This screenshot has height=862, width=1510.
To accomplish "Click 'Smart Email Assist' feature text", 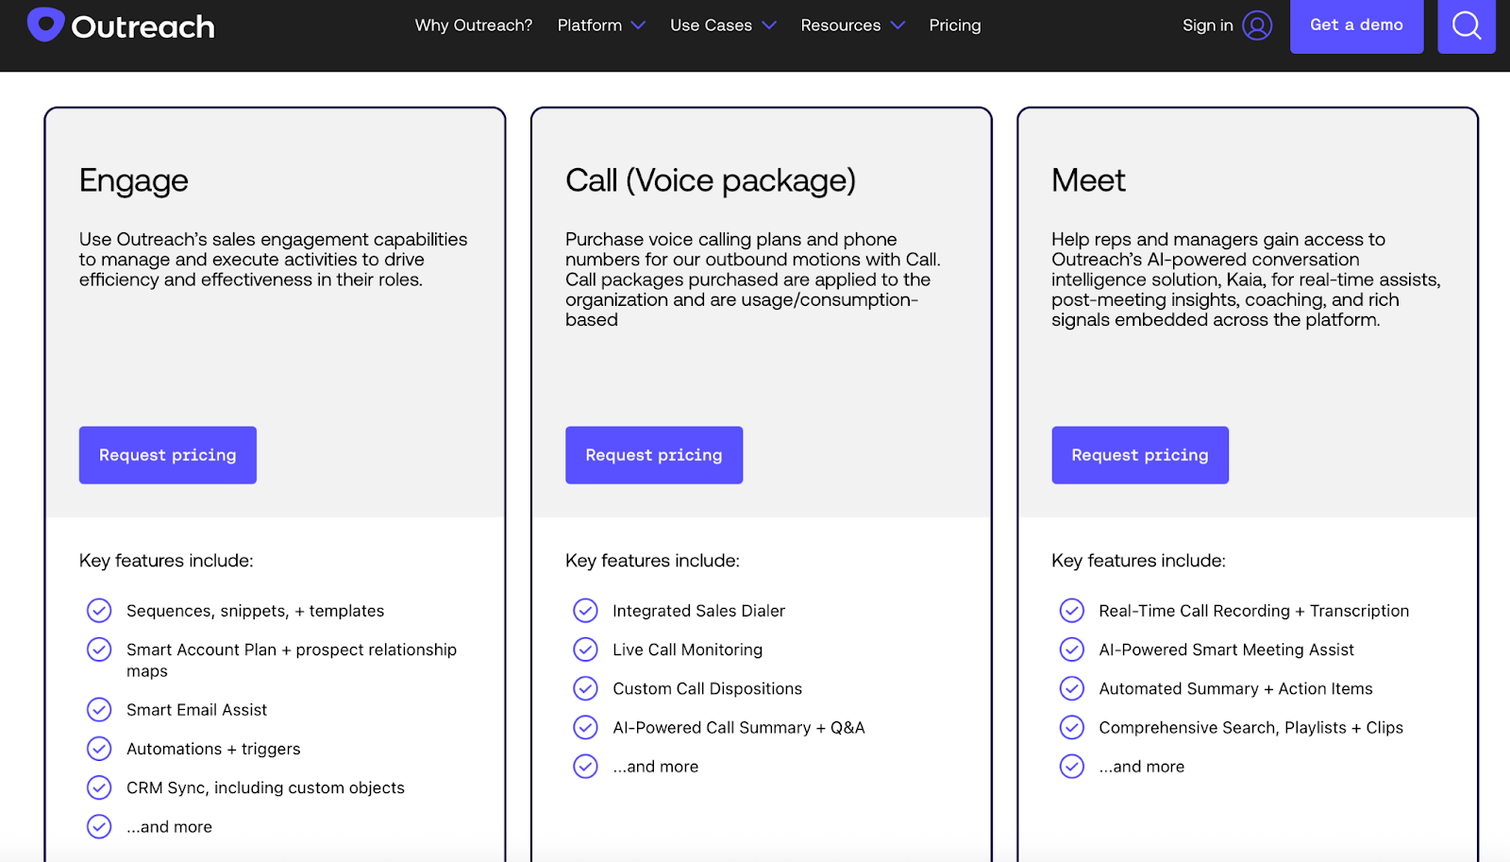I will [x=196, y=710].
